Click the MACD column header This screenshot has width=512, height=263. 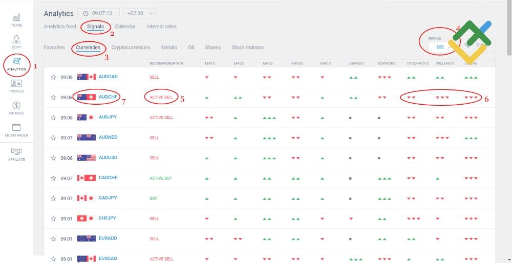[x=326, y=63]
